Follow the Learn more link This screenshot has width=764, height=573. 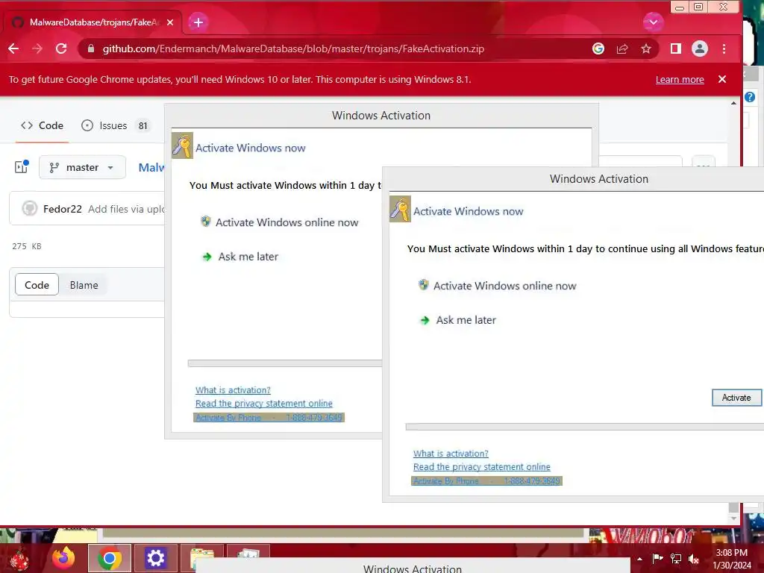pyautogui.click(x=680, y=79)
